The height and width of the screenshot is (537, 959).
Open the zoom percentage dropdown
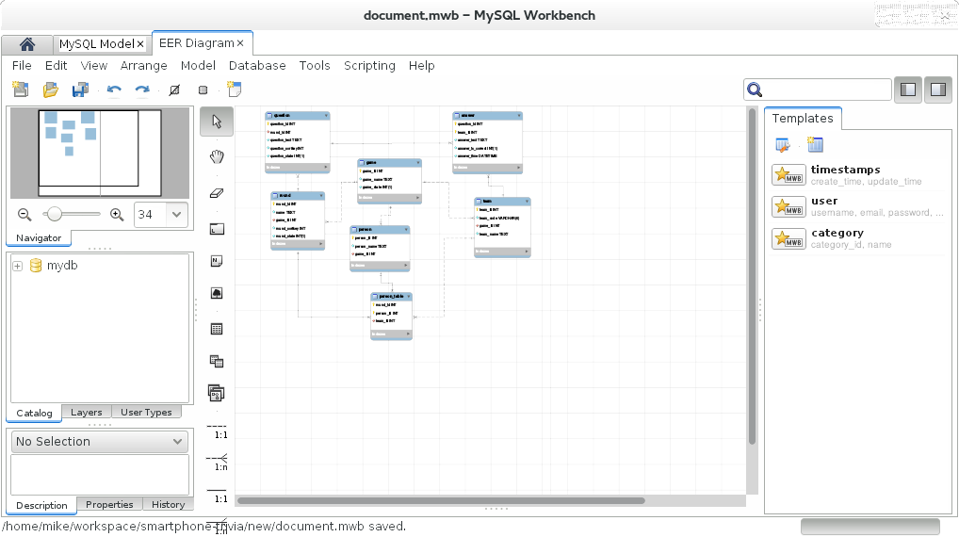pos(176,214)
